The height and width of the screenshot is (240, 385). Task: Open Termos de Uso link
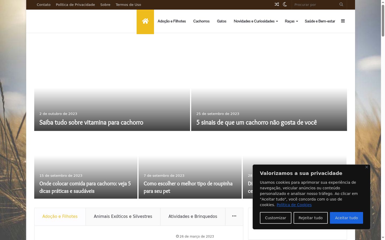[128, 5]
